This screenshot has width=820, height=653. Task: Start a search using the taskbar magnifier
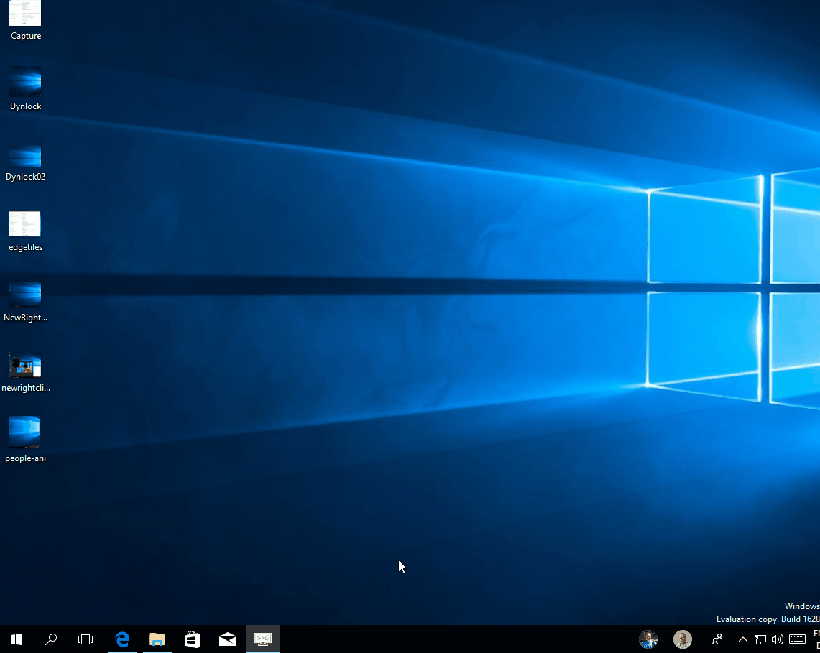(x=51, y=639)
